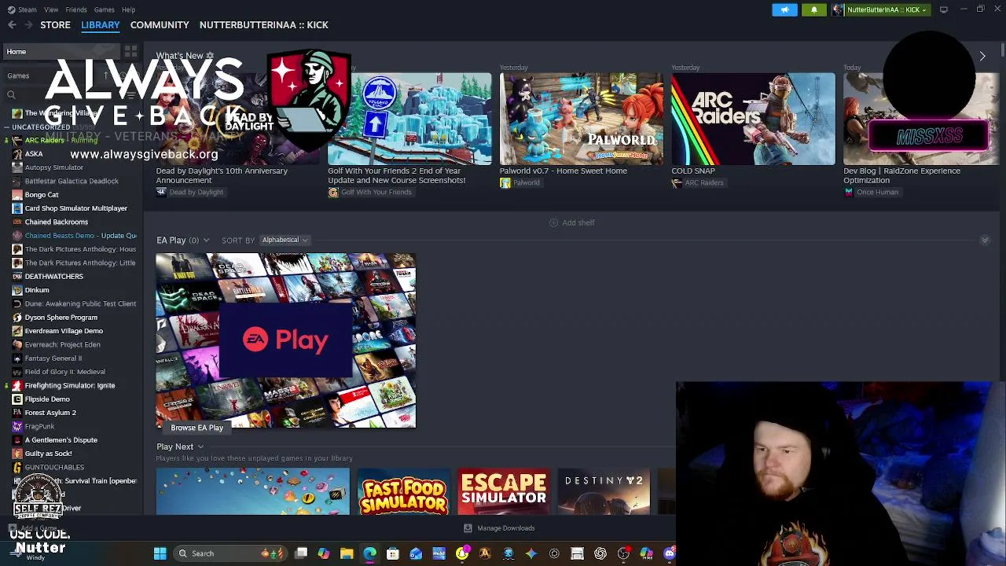Click the Add shelf button

[x=571, y=223]
